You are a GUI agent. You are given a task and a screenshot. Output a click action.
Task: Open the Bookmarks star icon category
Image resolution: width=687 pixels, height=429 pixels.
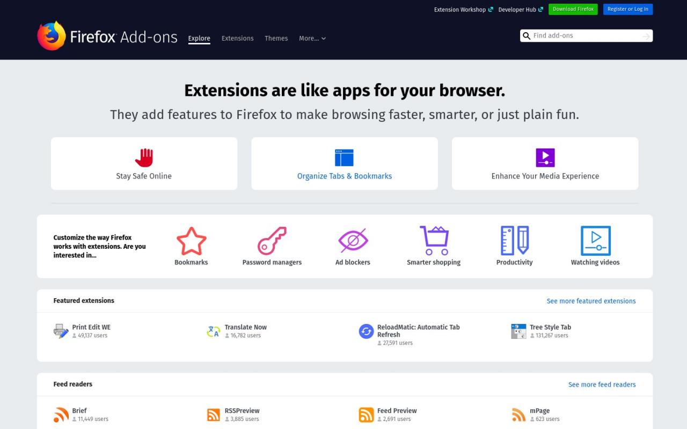tap(191, 241)
